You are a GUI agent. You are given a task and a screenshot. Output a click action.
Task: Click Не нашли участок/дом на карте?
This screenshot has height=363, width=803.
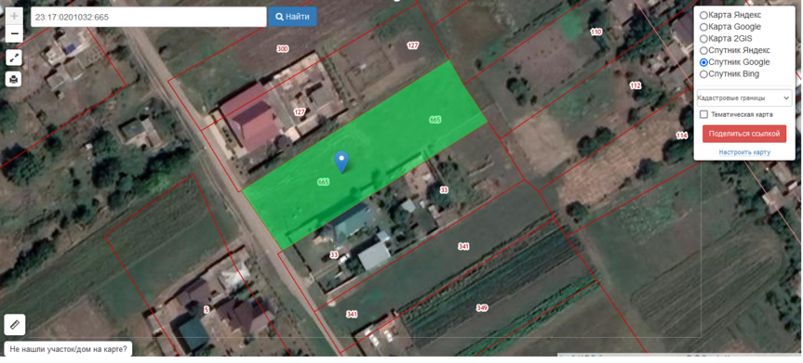point(68,350)
